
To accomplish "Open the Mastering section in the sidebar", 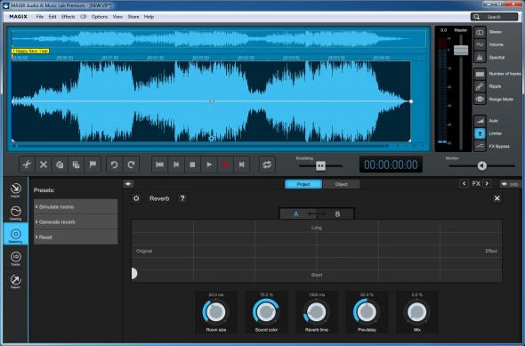I will click(15, 234).
